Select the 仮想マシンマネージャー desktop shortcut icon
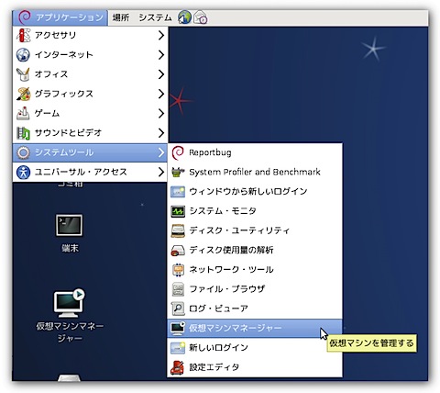The image size is (440, 393). 69,303
